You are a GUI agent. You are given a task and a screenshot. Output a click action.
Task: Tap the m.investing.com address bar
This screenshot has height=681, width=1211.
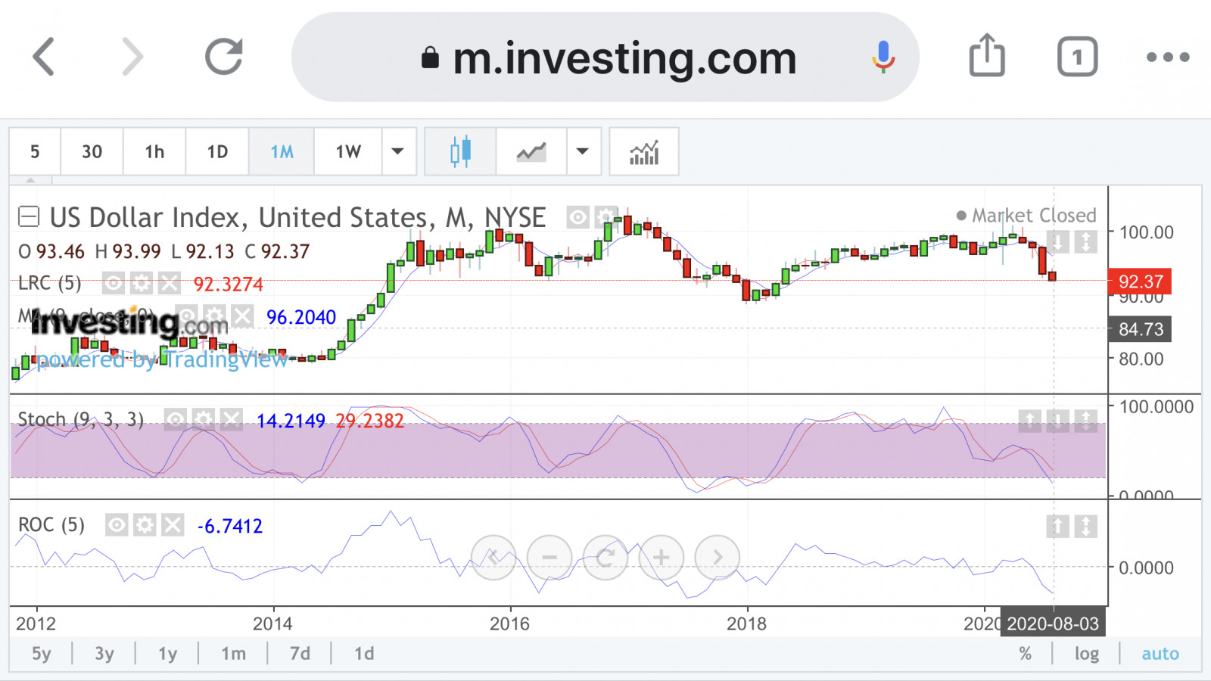605,58
